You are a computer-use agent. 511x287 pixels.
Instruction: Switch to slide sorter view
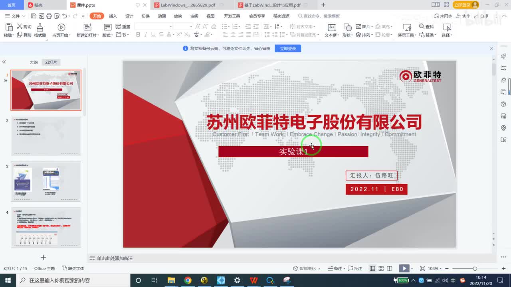click(x=381, y=269)
